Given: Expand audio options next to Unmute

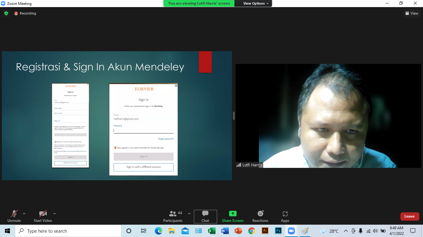Looking at the screenshot, I should pos(24,214).
